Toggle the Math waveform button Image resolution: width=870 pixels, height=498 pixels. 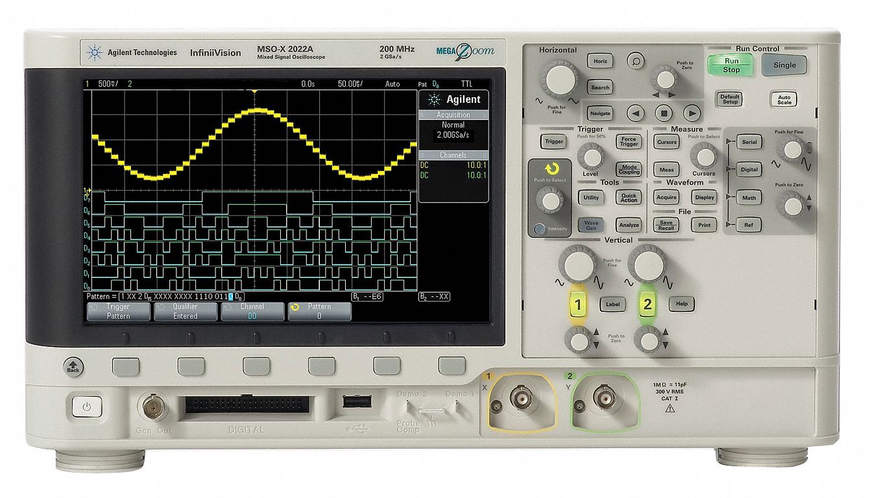click(x=749, y=198)
